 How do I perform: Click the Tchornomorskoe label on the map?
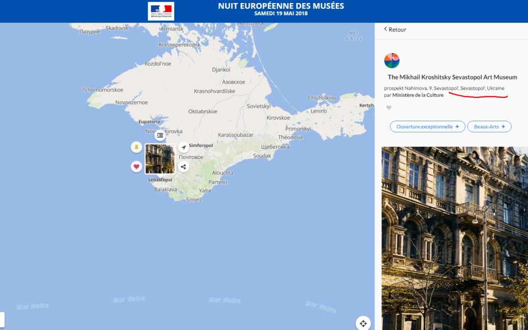point(103,90)
